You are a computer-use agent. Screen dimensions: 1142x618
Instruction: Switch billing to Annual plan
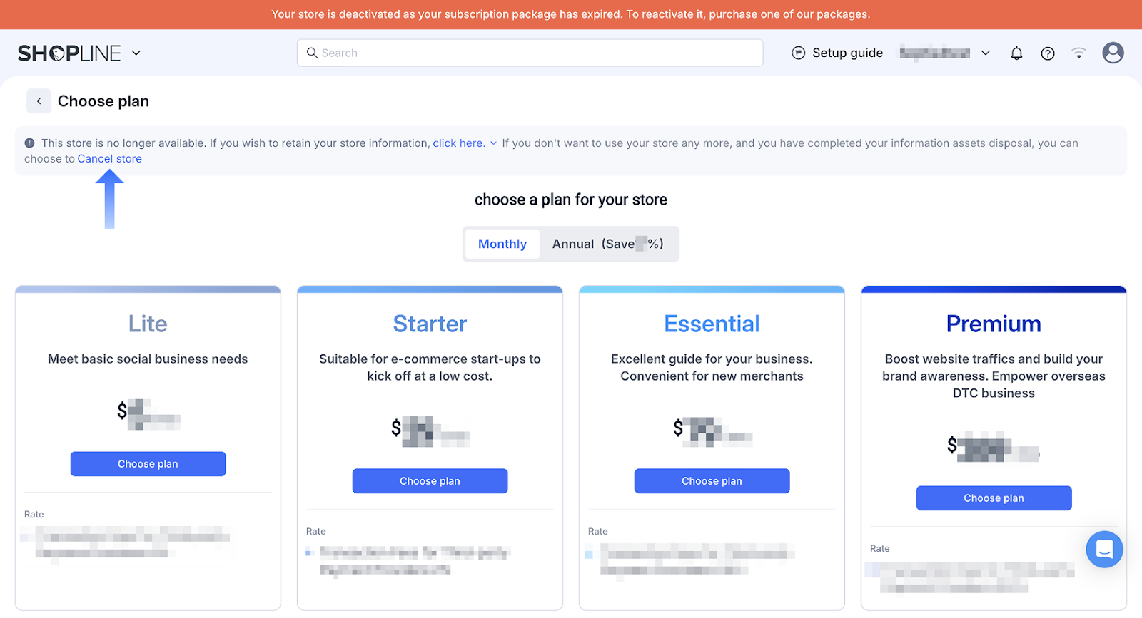(607, 244)
